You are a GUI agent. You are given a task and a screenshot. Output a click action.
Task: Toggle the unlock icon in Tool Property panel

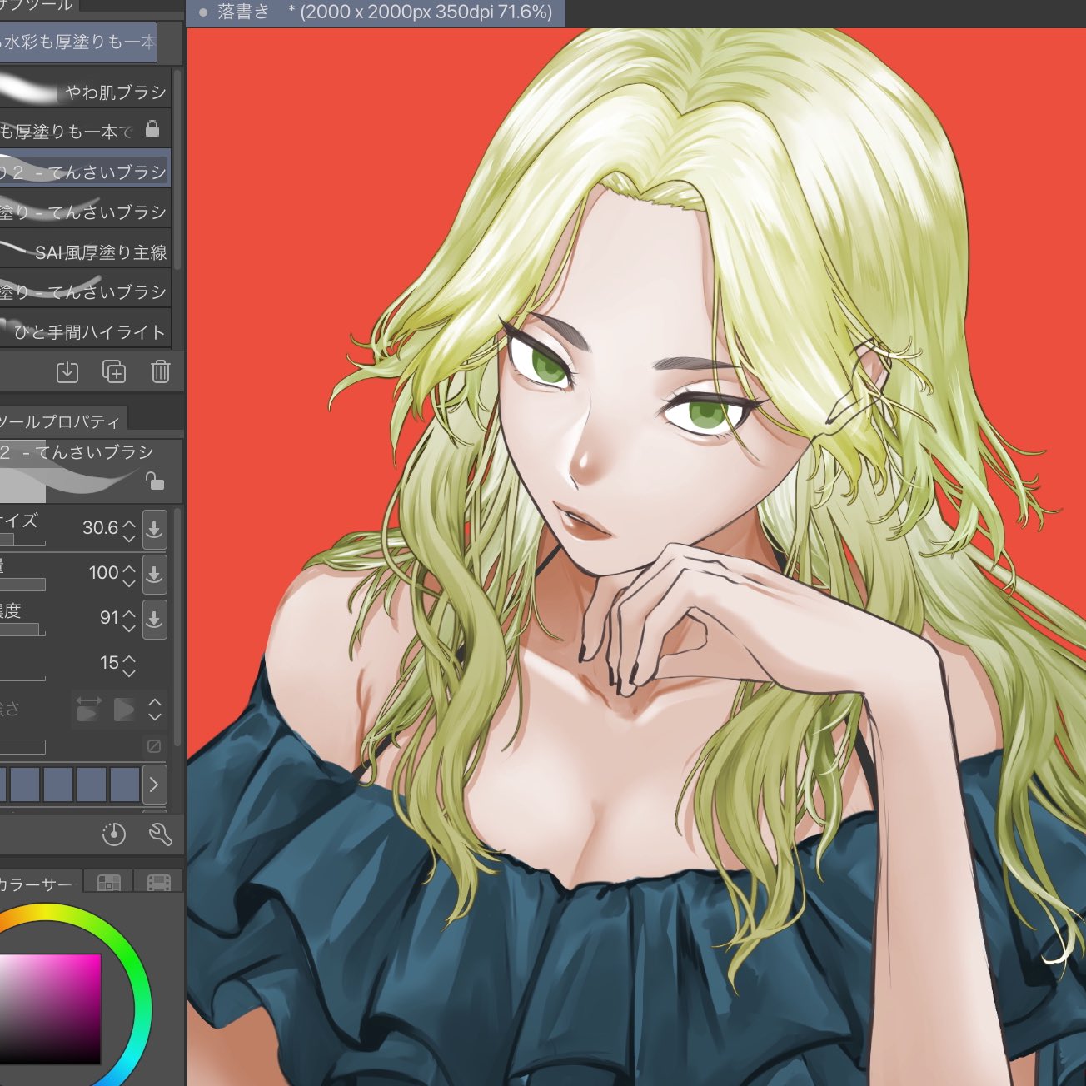pos(154,481)
